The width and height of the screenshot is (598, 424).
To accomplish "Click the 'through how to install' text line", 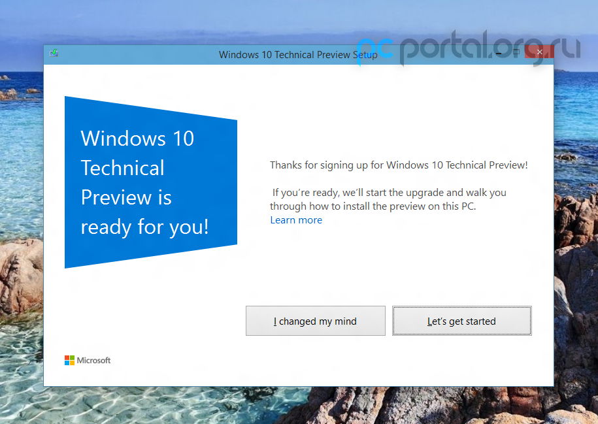I will tap(373, 206).
